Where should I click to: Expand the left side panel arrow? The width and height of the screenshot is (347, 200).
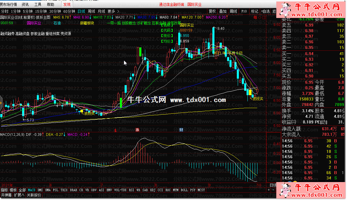tap(1, 103)
